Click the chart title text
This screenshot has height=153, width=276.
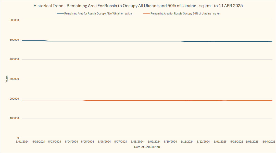tap(138, 6)
